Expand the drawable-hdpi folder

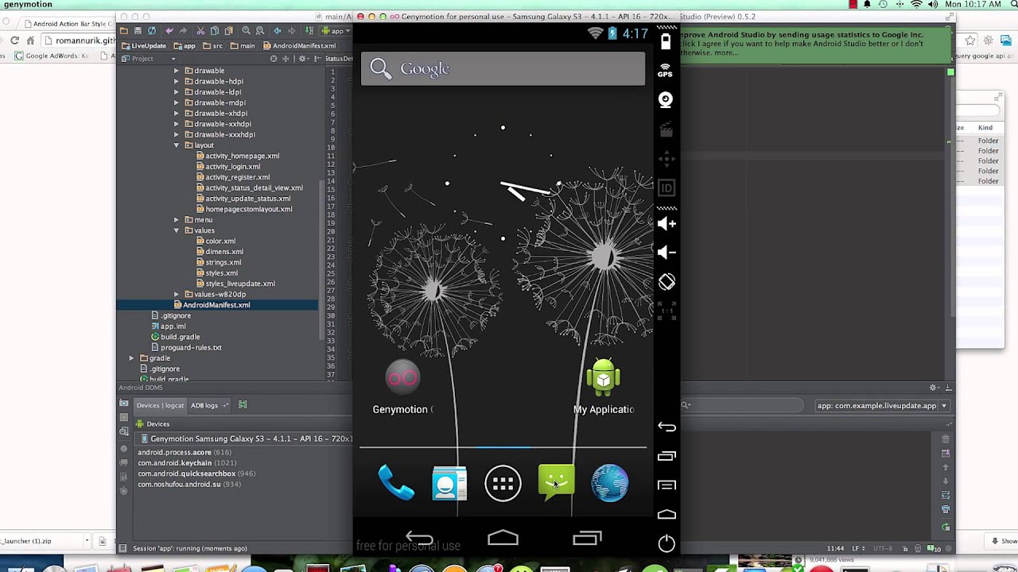pos(177,81)
